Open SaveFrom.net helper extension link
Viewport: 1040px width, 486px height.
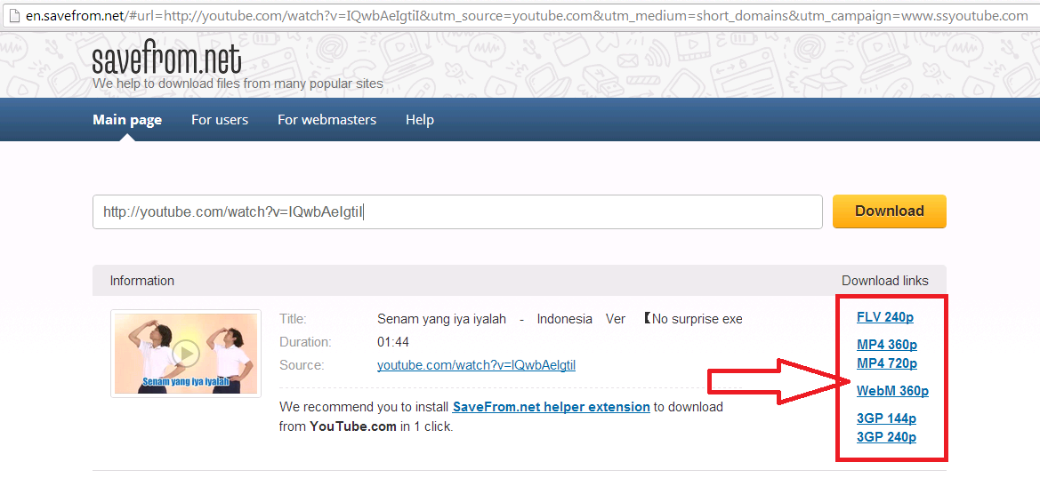(552, 407)
